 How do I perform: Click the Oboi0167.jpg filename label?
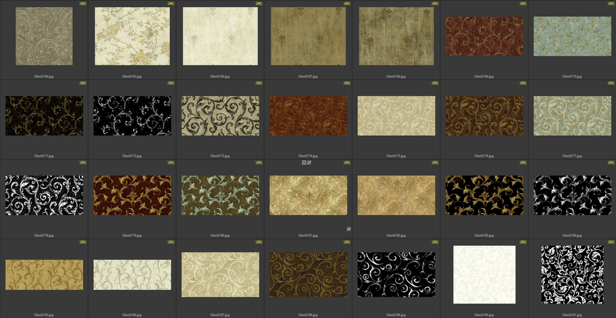coord(308,76)
